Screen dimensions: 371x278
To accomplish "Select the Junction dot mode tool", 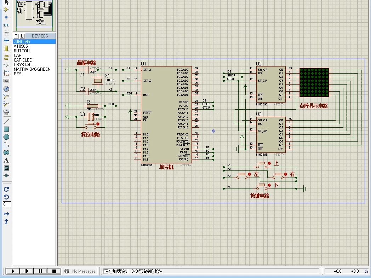I will tap(6, 17).
